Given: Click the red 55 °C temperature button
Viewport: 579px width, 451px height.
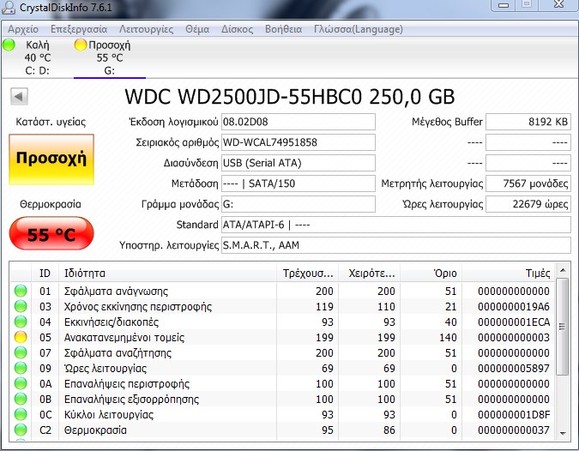Looking at the screenshot, I should (x=51, y=234).
